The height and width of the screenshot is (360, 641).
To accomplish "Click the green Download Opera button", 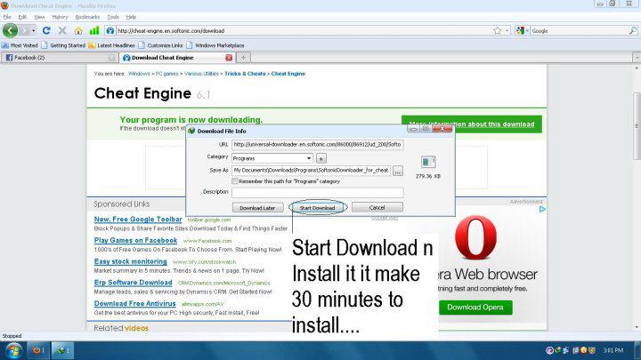I will pos(475,308).
